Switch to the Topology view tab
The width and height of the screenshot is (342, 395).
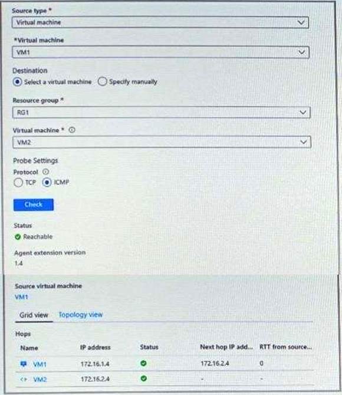pyautogui.click(x=81, y=315)
